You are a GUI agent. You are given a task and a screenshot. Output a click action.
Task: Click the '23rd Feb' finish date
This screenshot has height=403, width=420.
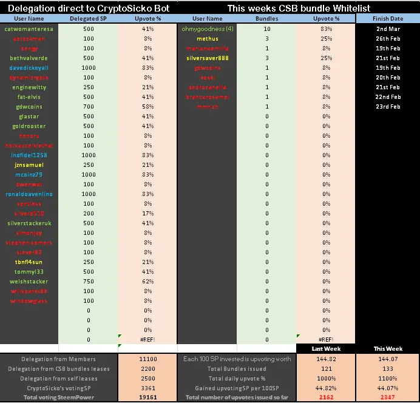[388, 107]
